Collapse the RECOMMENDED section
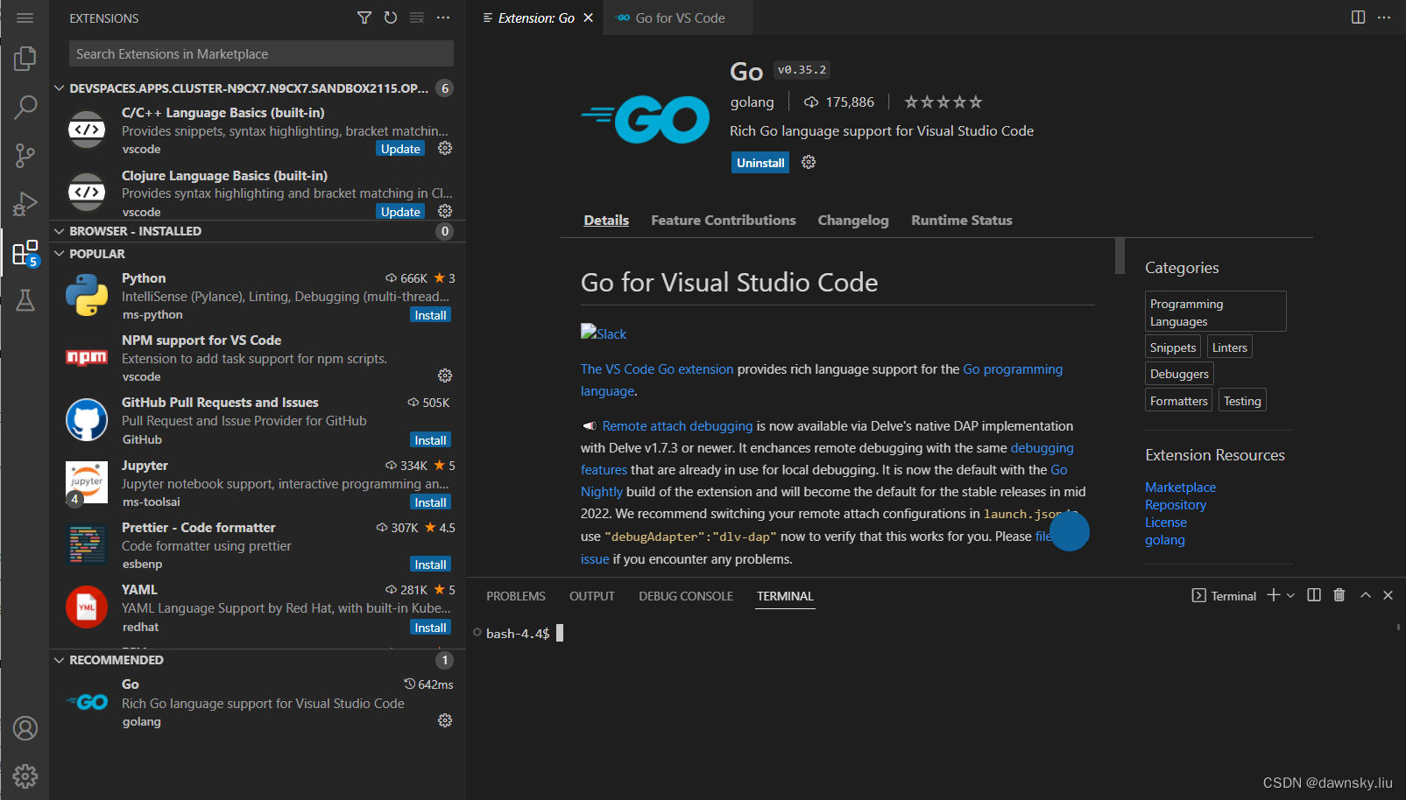 [x=59, y=660]
